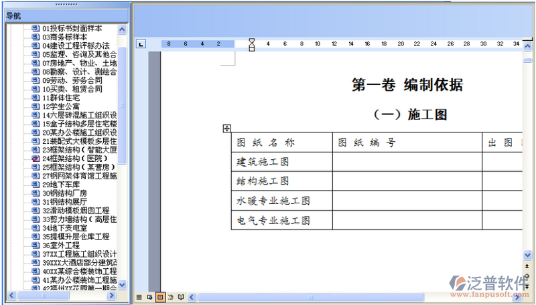536x305 pixels.
Task: Select the highlighted Print Layout view button
Action: tap(160, 297)
